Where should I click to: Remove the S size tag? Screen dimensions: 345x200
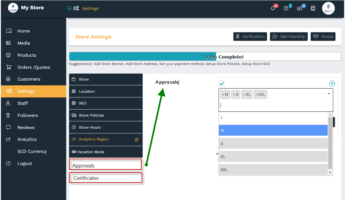(234, 95)
